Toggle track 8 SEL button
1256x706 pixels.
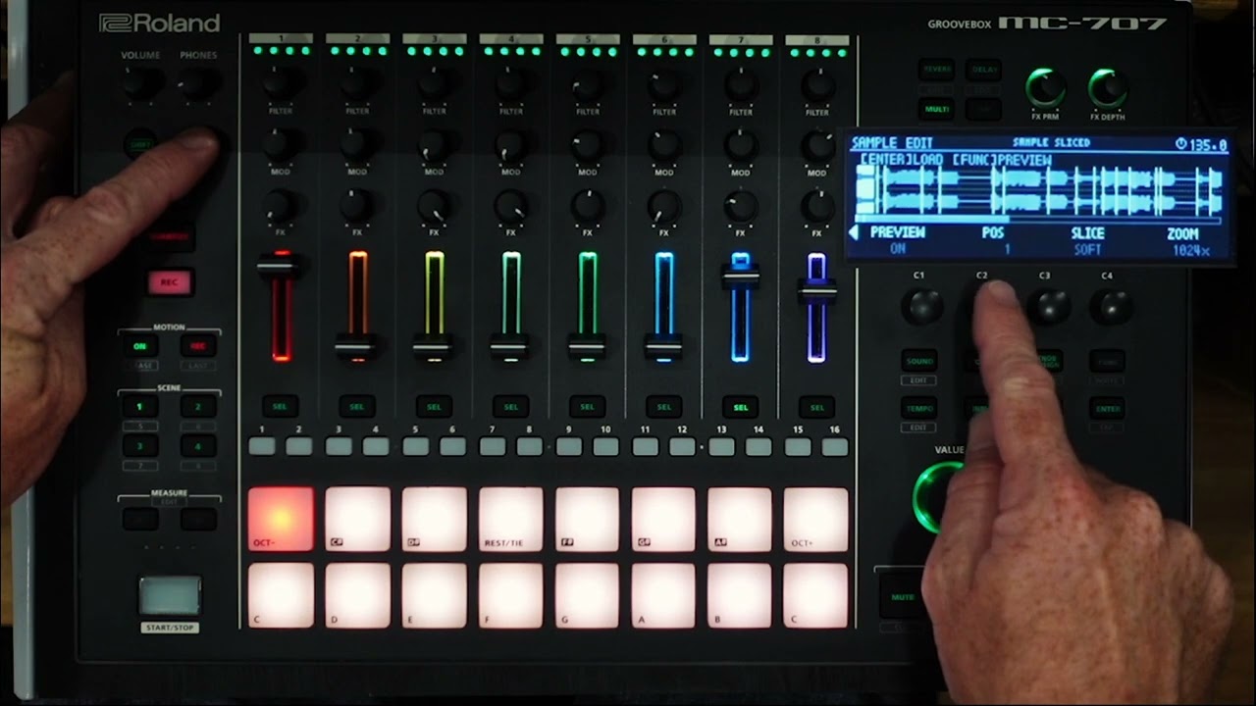pyautogui.click(x=817, y=406)
